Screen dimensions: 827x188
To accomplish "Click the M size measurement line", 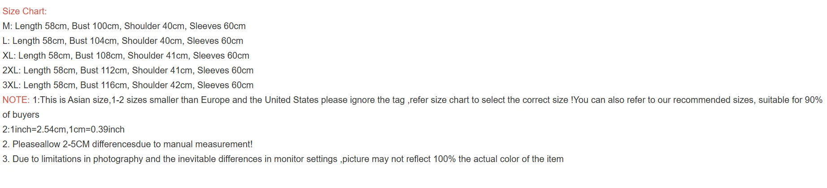I will 124,26.
